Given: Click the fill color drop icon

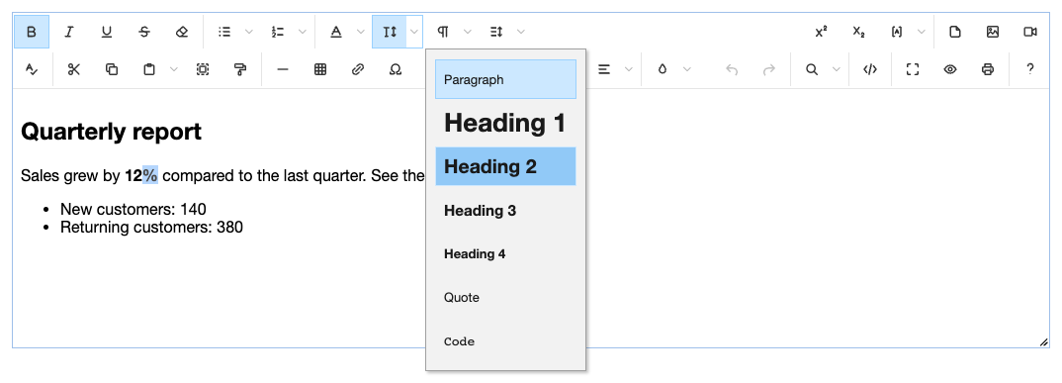Looking at the screenshot, I should point(663,69).
